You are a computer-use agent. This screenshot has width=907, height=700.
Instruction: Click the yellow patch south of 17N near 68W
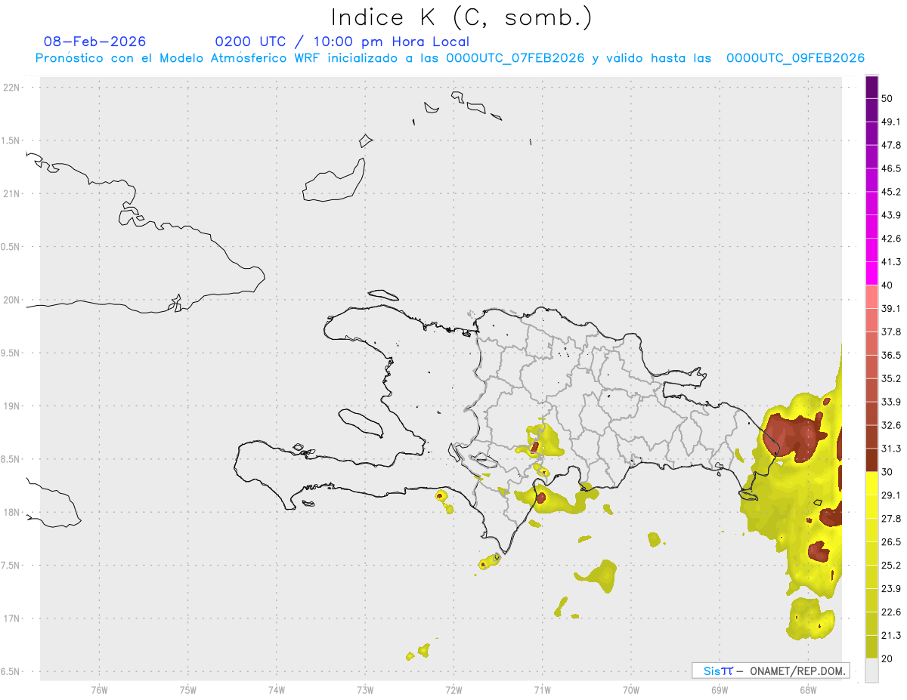pos(811,618)
